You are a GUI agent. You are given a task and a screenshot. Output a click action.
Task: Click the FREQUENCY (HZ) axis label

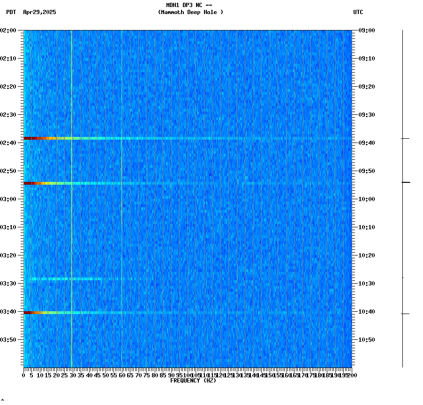(x=193, y=380)
